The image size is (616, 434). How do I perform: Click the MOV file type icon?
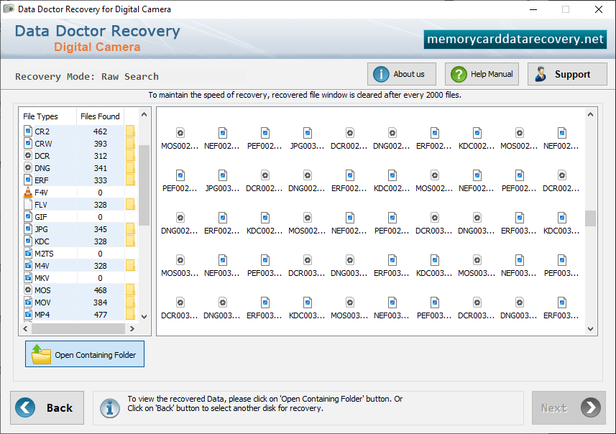[x=28, y=302]
